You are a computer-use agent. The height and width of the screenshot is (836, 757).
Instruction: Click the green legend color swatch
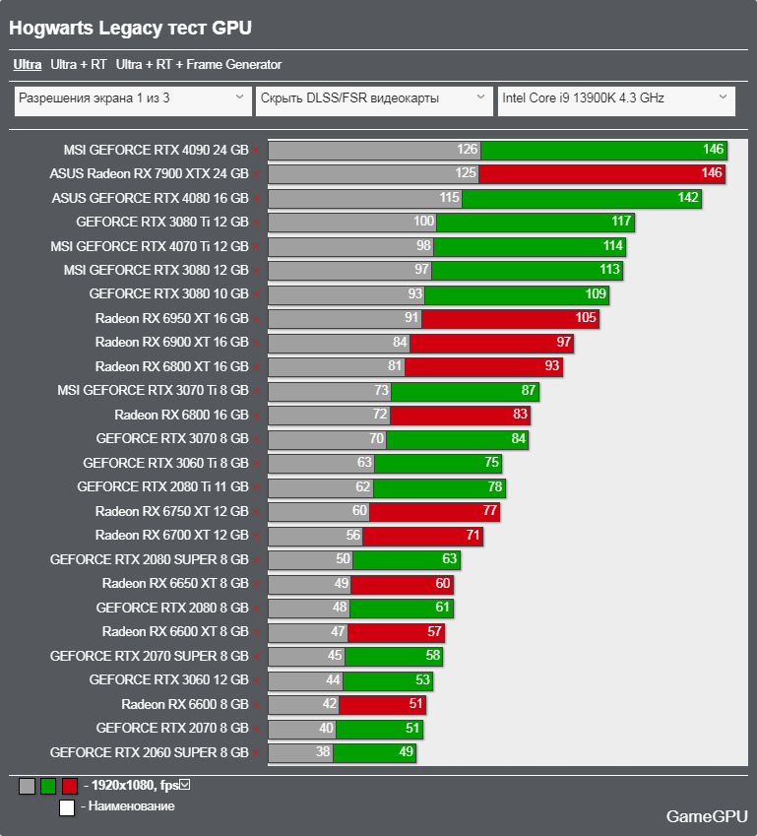pos(48,786)
